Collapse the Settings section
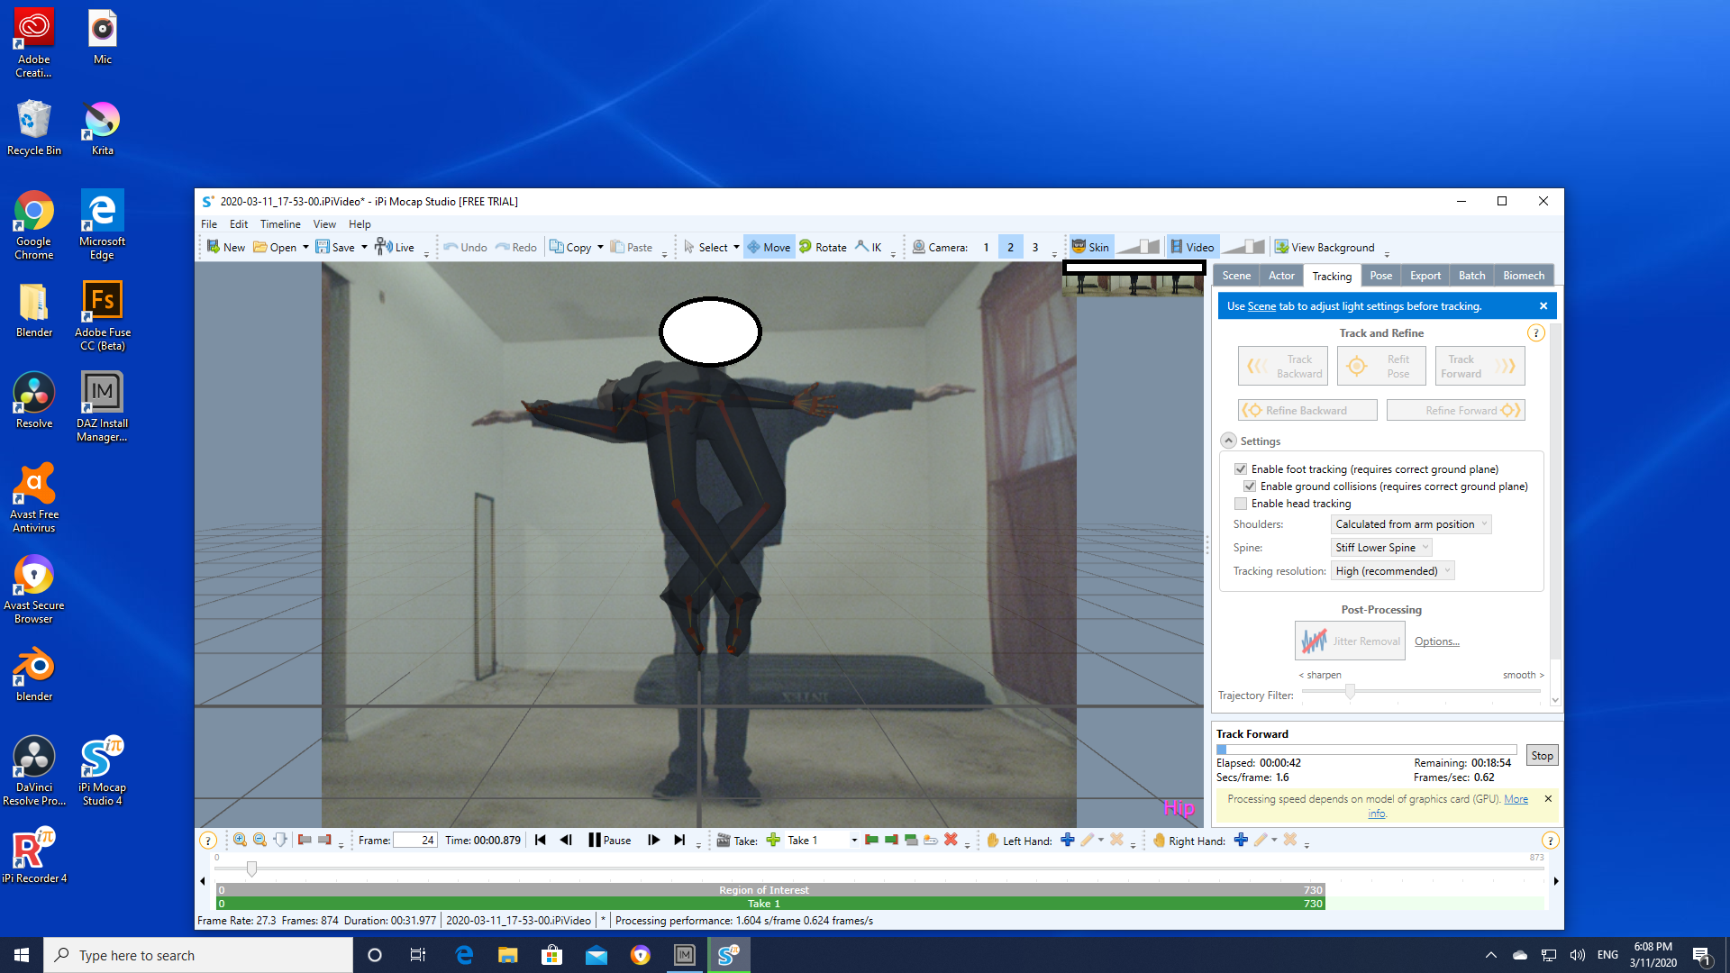 coord(1228,441)
